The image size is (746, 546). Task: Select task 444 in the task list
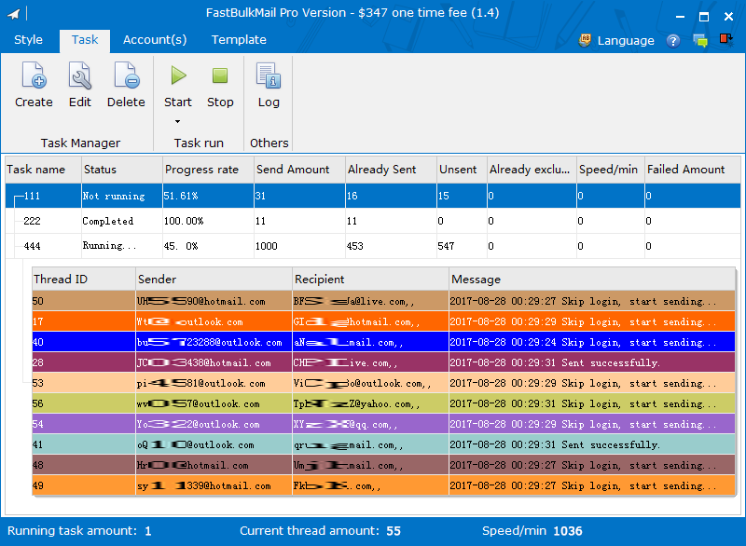coord(372,246)
